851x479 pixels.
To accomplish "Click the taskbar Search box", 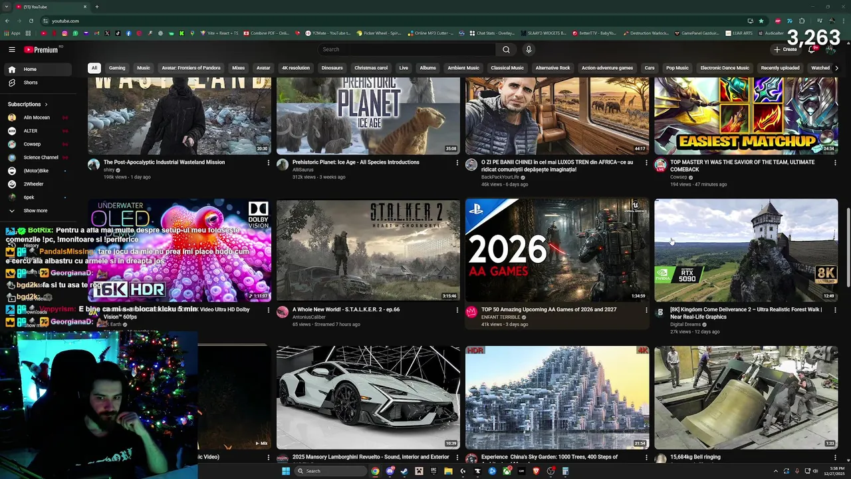I will tap(331, 471).
